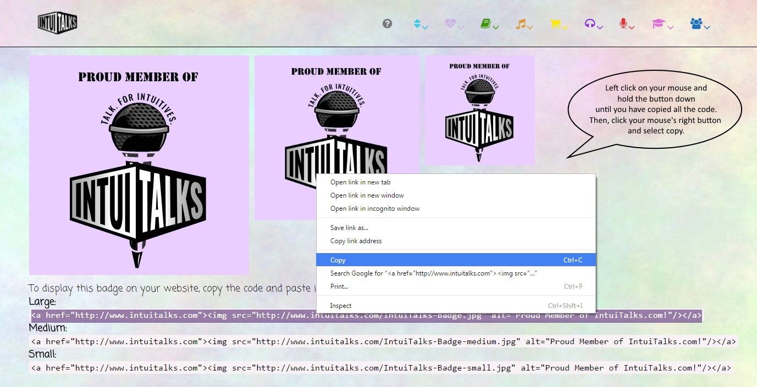The image size is (757, 387).
Task: Choose Inspect from the context menu
Action: click(456, 306)
